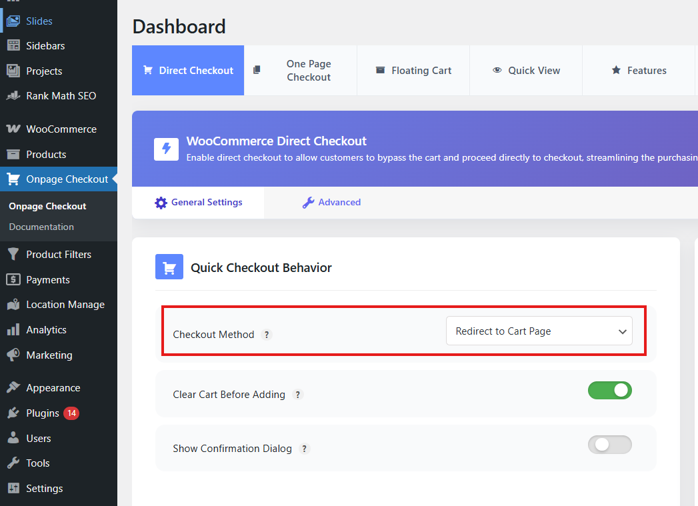This screenshot has width=698, height=506.
Task: Click the Slides sidebar icon
Action: coord(13,21)
